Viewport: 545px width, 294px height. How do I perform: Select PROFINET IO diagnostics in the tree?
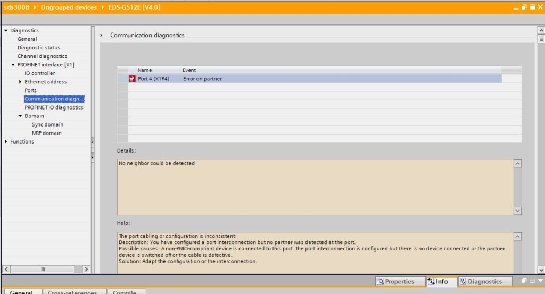pos(54,107)
